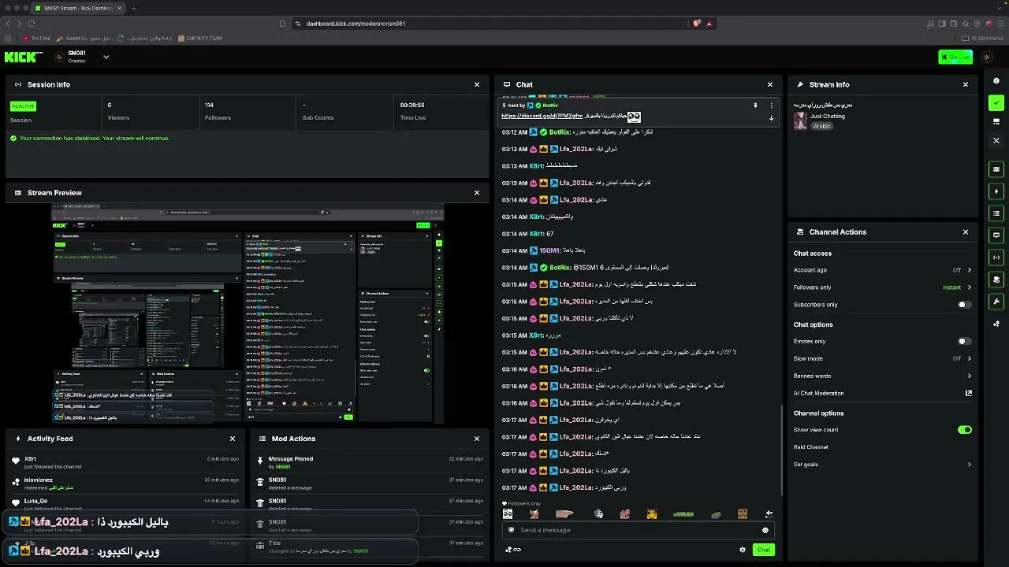
Task: Open the YouTube bookmark
Action: coord(36,38)
